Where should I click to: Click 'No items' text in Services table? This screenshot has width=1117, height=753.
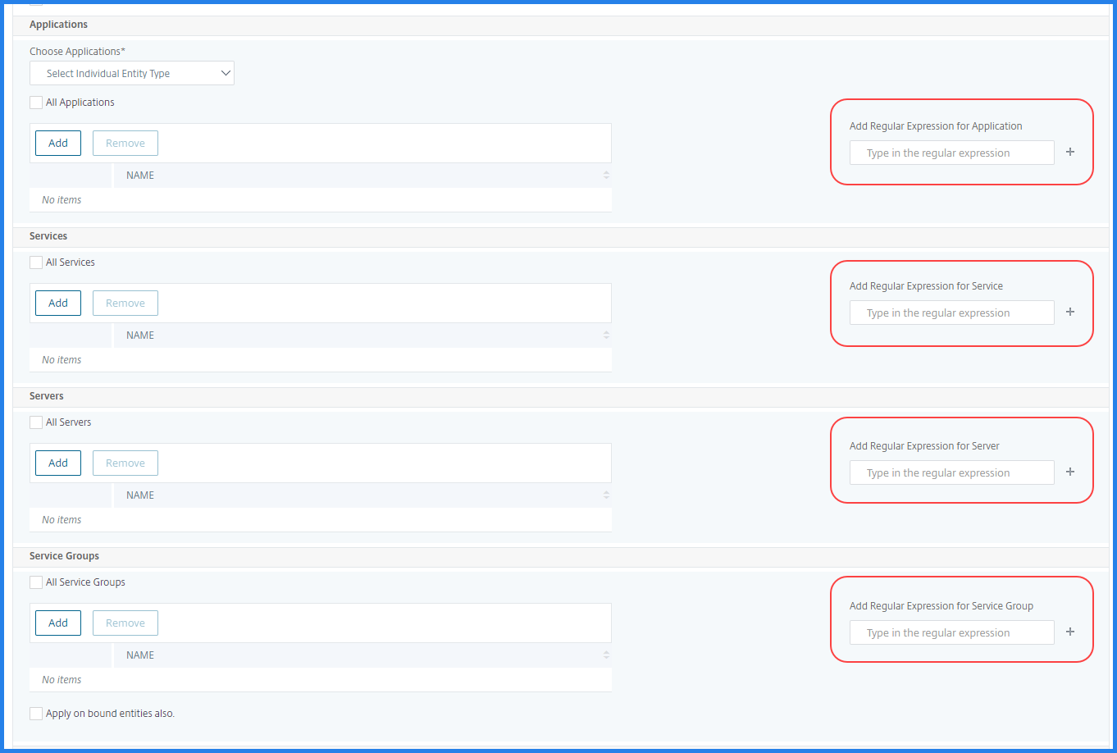62,359
